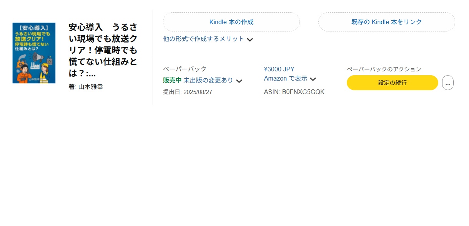469x226 pixels.
Task: Open the ellipsis more-actions button
Action: [448, 83]
